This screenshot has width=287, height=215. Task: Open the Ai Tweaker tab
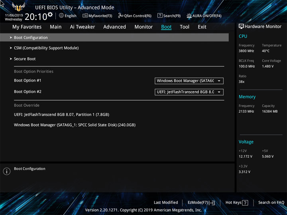pyautogui.click(x=83, y=27)
